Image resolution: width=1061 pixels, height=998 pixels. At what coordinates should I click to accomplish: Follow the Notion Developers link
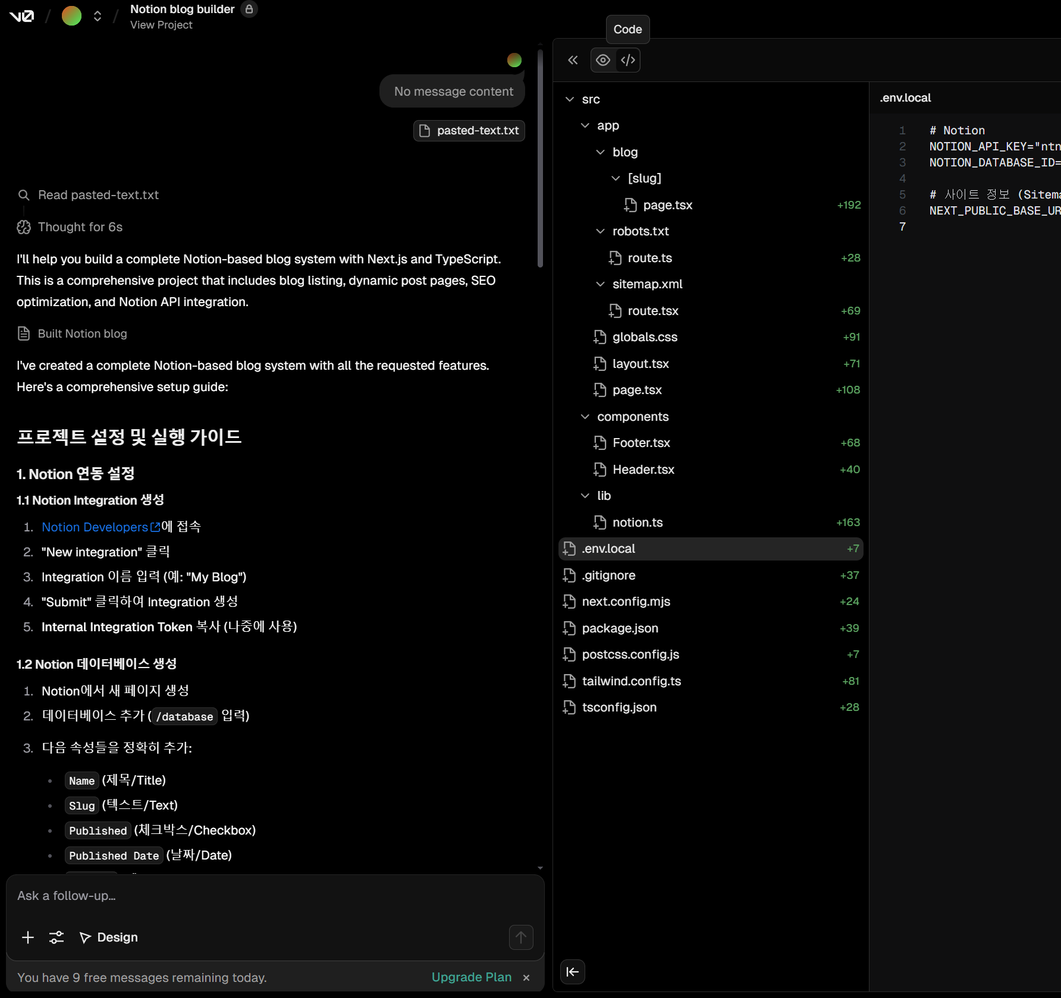(101, 527)
